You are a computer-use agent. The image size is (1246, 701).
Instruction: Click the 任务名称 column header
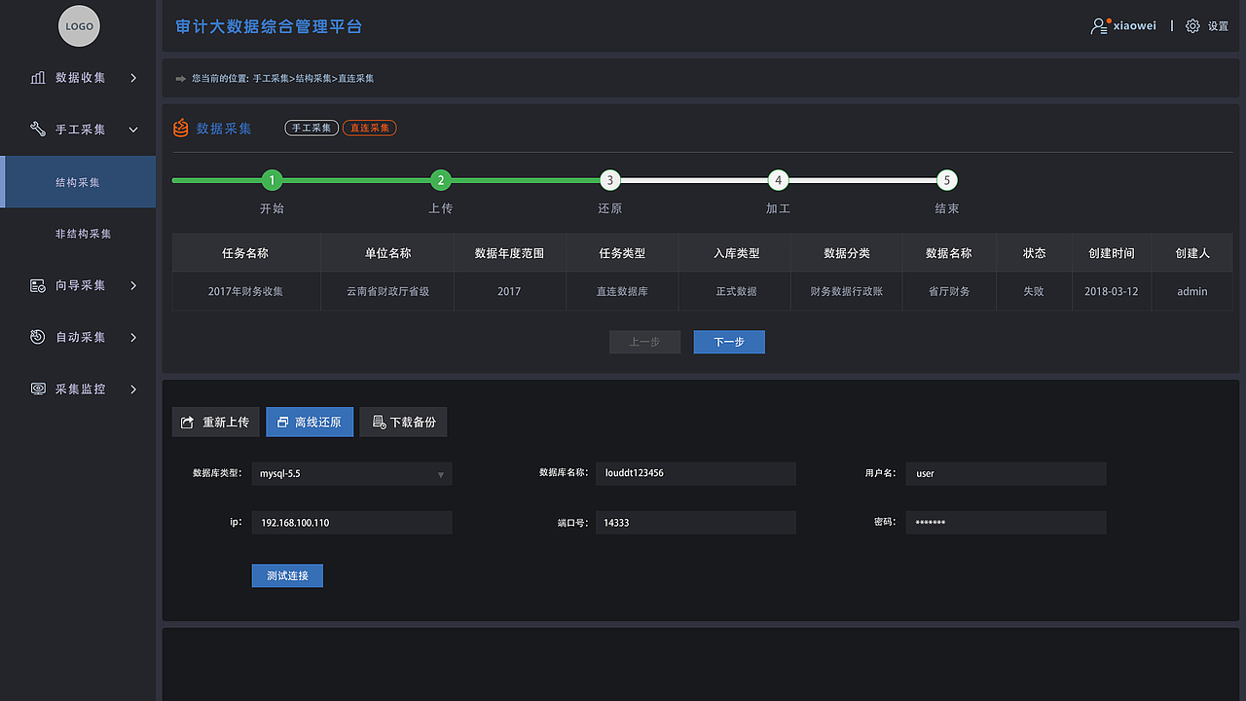pos(245,253)
